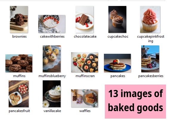Open the cakewithberries image file
This screenshot has width=169, height=121.
point(52,24)
